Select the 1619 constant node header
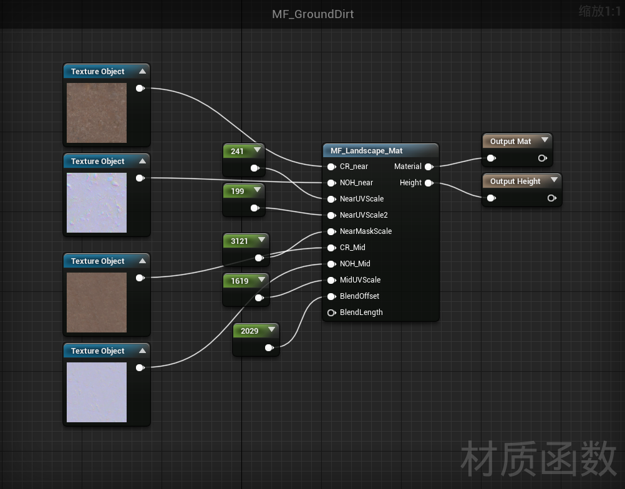The height and width of the screenshot is (489, 625). pos(240,281)
